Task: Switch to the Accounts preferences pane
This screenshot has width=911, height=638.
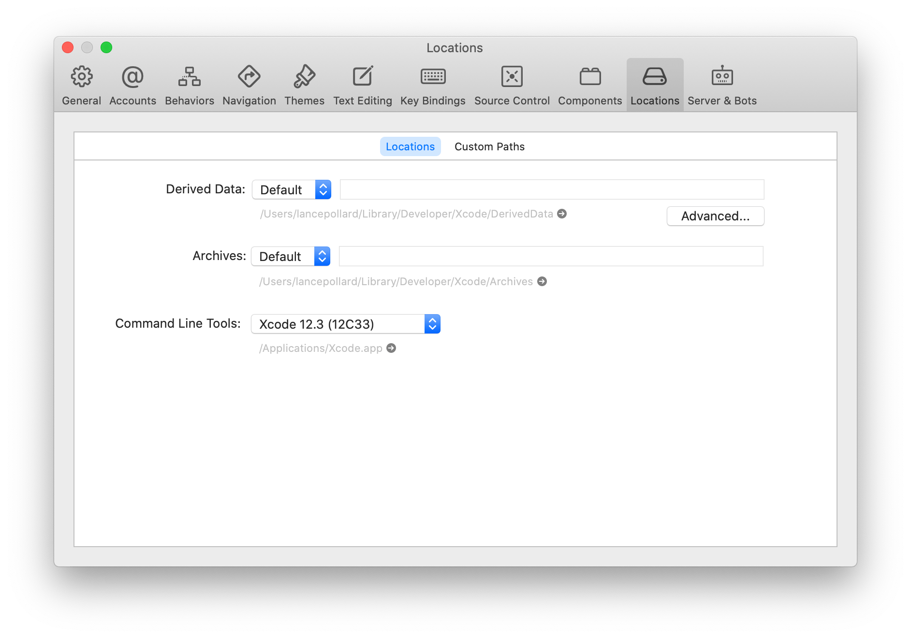Action: tap(132, 85)
